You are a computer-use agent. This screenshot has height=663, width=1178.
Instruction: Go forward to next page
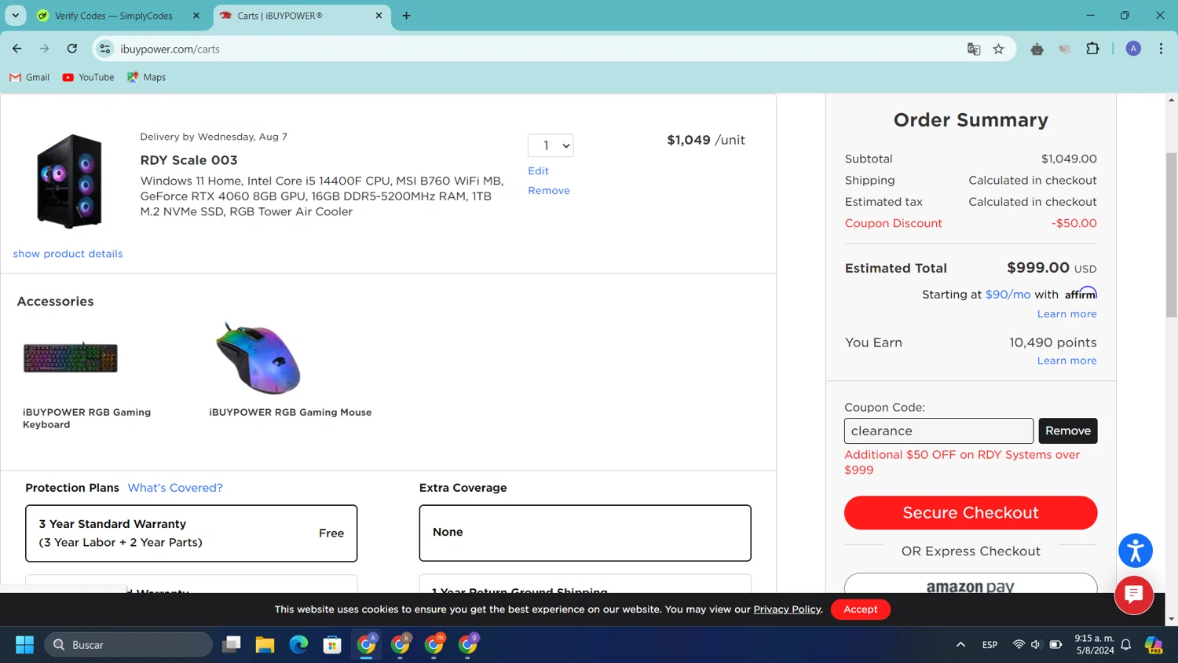click(45, 49)
